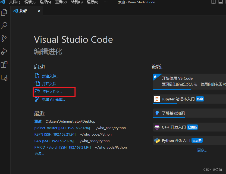This screenshot has width=226, height=174.
Task: Open Remote Explorer in activity bar
Action: pos(4,77)
